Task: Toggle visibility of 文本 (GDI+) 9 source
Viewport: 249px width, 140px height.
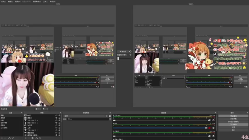Action: point(56,120)
